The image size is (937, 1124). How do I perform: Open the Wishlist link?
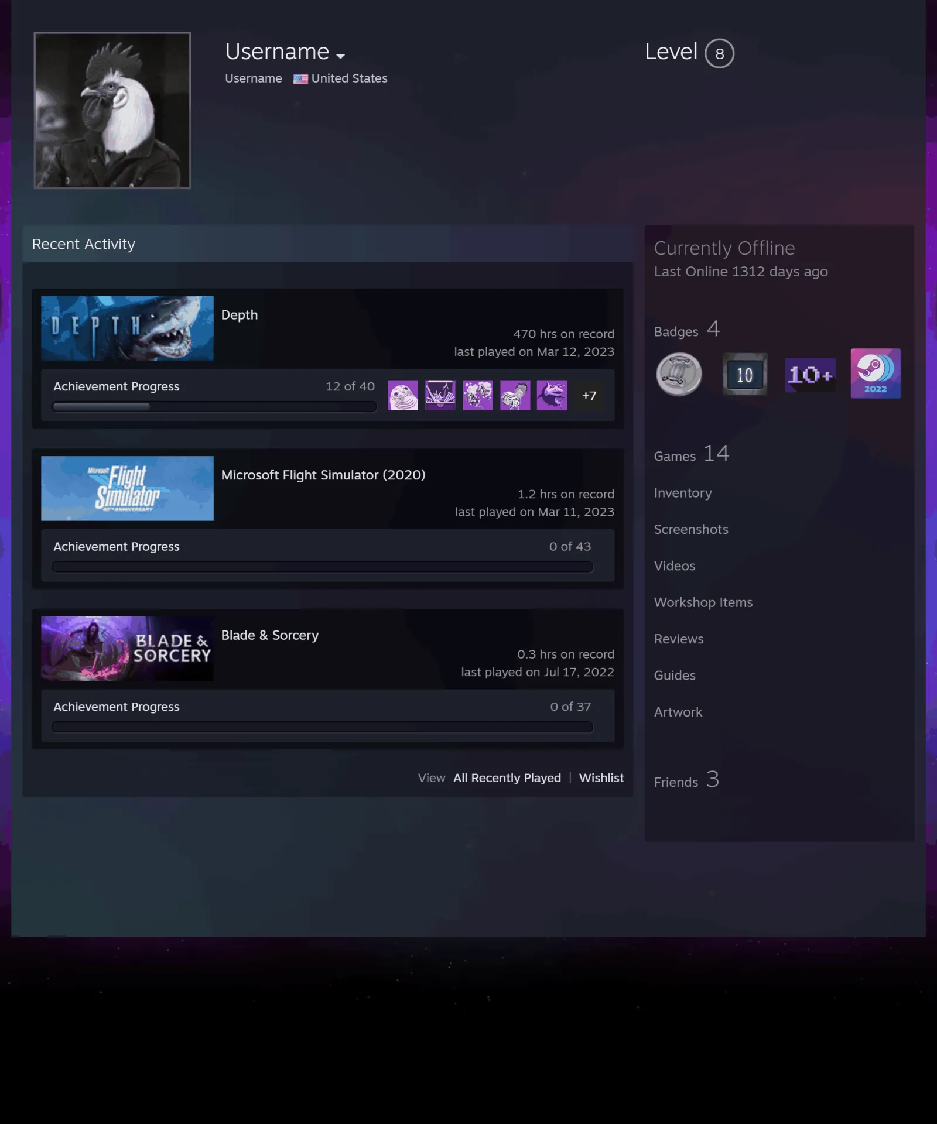(x=601, y=778)
